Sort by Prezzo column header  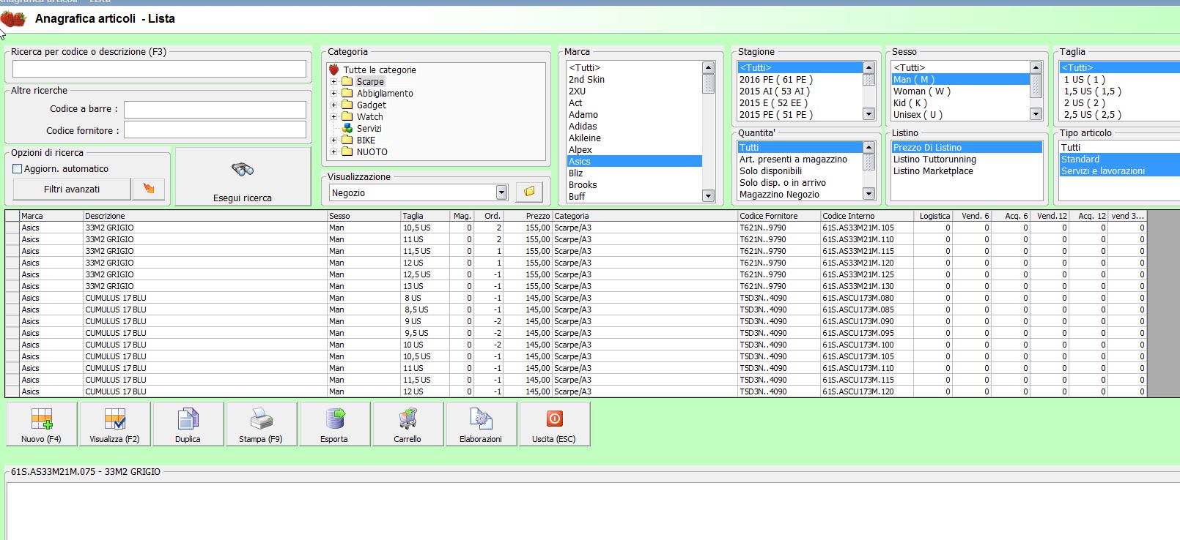click(527, 216)
